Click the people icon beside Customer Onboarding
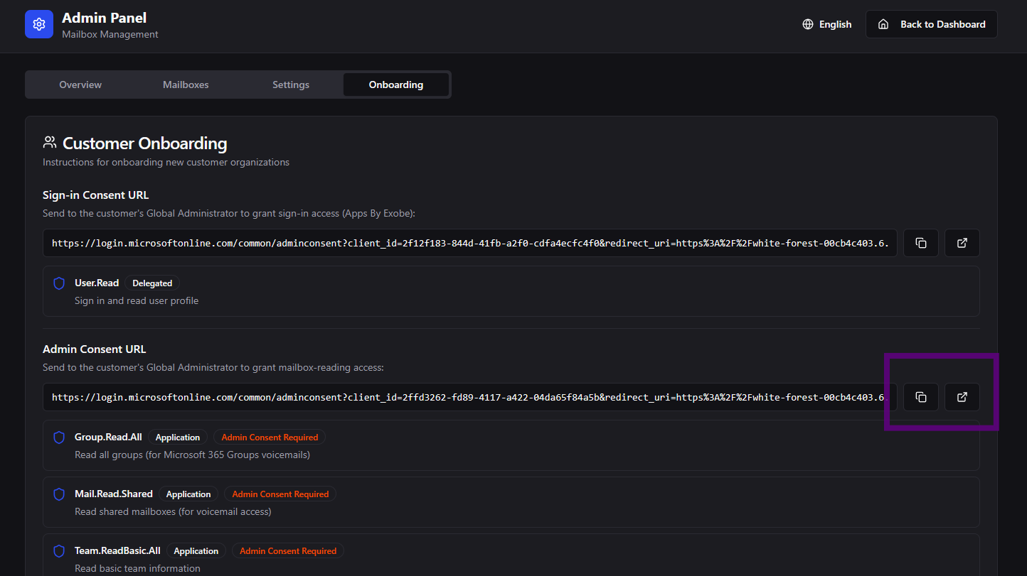The width and height of the screenshot is (1027, 576). click(50, 143)
